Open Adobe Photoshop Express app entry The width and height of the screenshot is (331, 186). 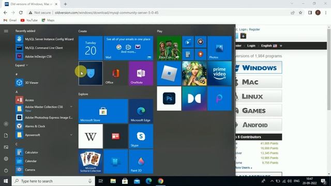(44, 117)
